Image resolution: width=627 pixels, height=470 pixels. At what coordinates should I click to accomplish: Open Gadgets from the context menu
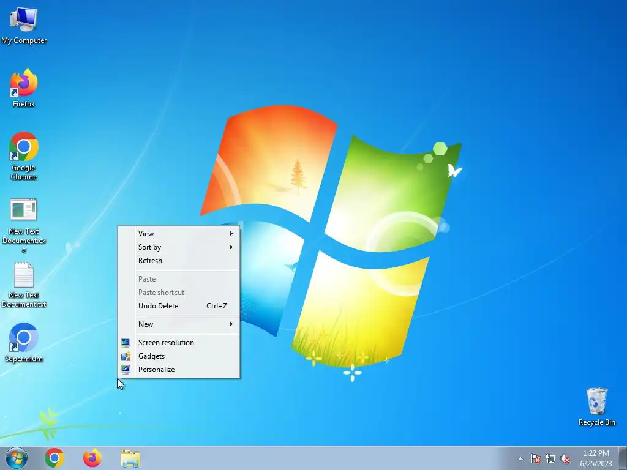tap(179, 356)
